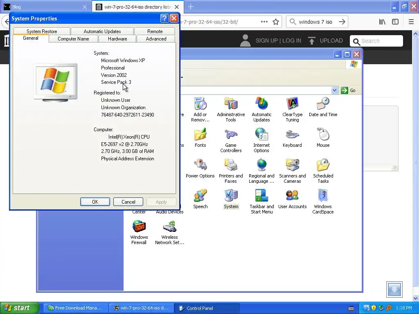The image size is (419, 314).
Task: Open the Fonts folder icon
Action: pyautogui.click(x=200, y=137)
